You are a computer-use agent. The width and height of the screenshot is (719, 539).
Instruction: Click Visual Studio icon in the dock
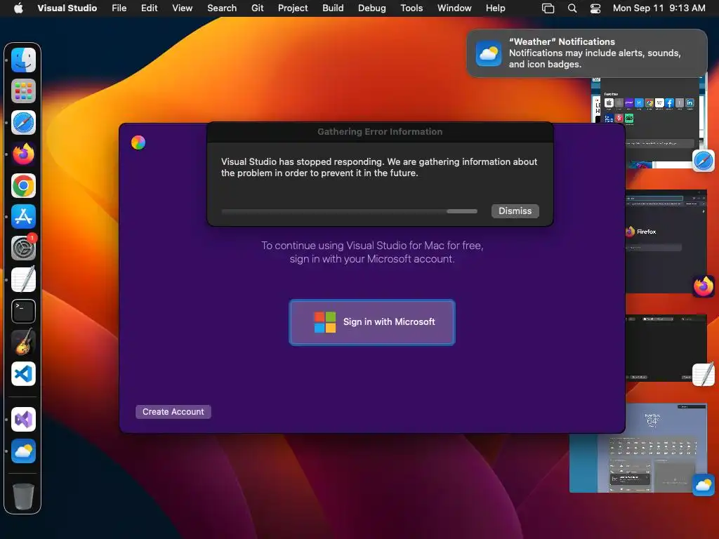point(23,420)
